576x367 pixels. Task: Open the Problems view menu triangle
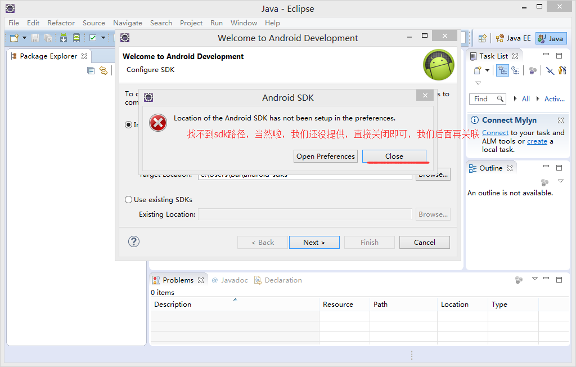[535, 279]
